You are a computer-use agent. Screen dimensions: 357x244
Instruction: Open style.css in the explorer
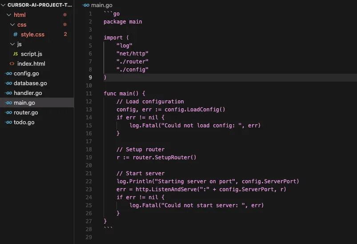point(32,34)
